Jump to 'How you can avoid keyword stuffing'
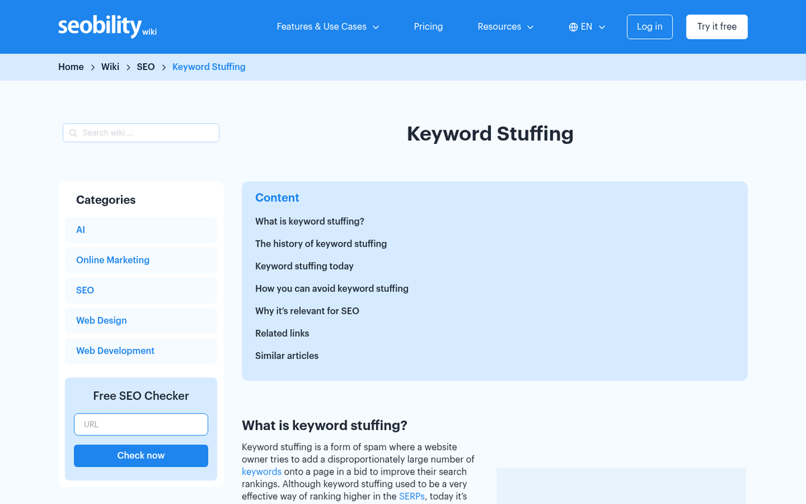 (332, 288)
